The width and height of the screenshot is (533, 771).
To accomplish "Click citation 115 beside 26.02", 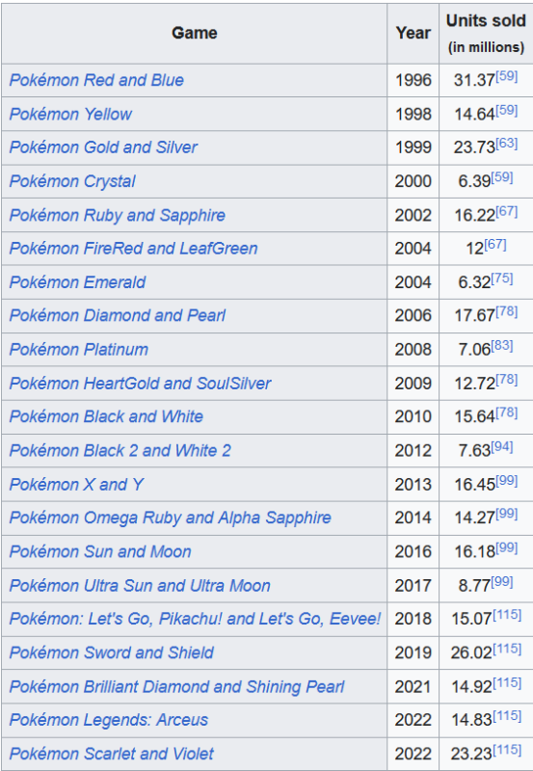I will (x=507, y=649).
